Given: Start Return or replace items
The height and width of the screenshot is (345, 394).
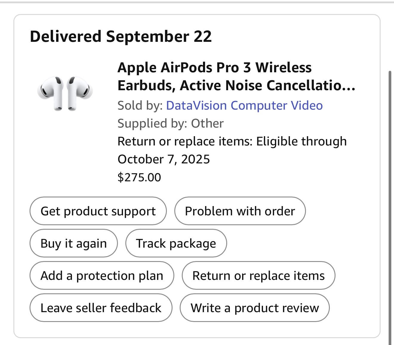Looking at the screenshot, I should pyautogui.click(x=258, y=276).
